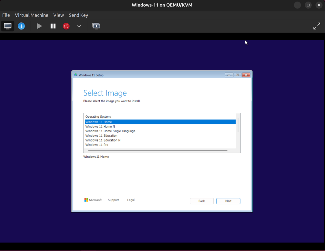The image size is (325, 251).
Task: Click the run VM play icon
Action: (39, 26)
